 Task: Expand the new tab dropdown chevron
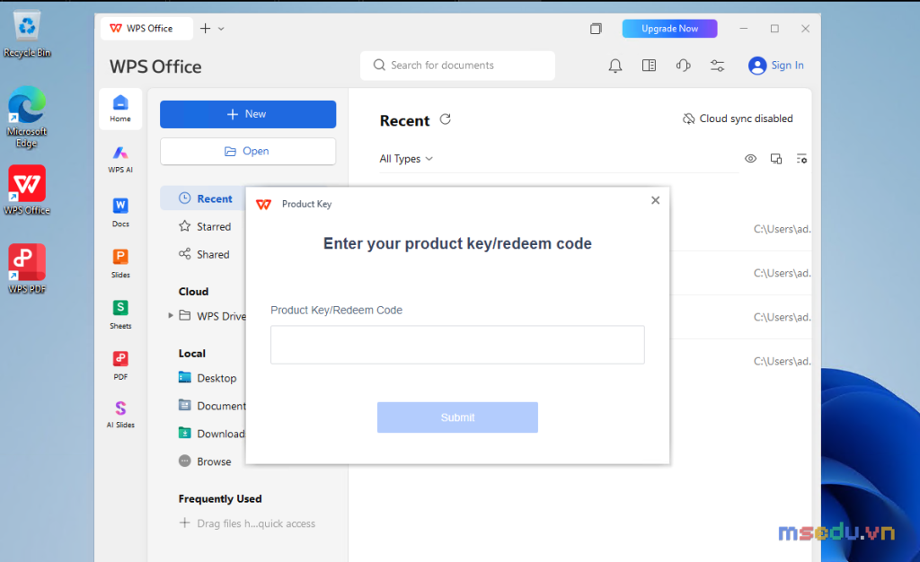pos(221,29)
